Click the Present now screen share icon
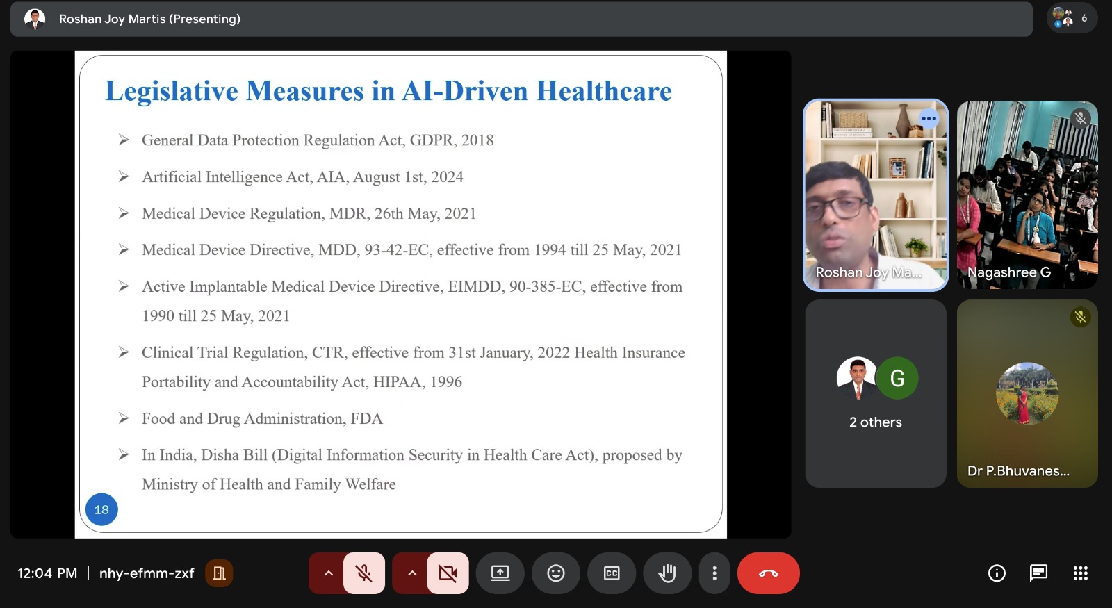The height and width of the screenshot is (608, 1112). click(x=500, y=573)
